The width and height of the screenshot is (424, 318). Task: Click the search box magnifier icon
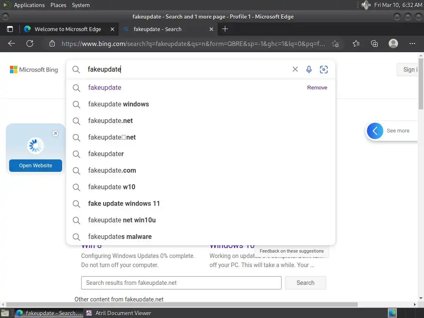[x=76, y=70]
